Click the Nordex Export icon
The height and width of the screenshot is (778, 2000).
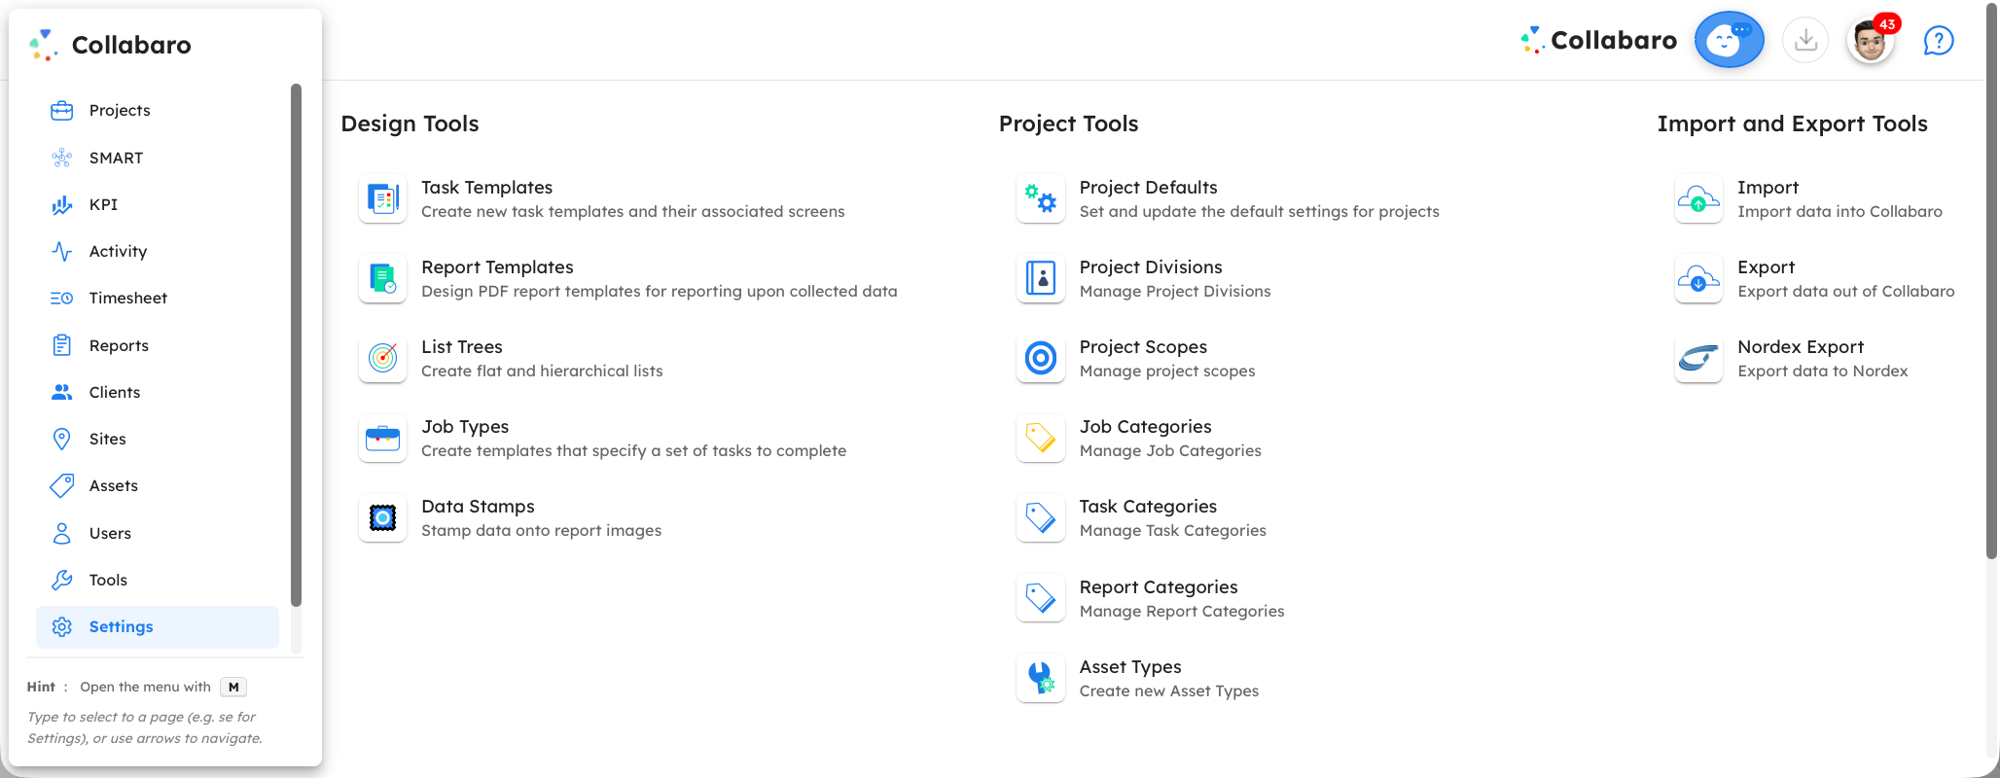1698,359
